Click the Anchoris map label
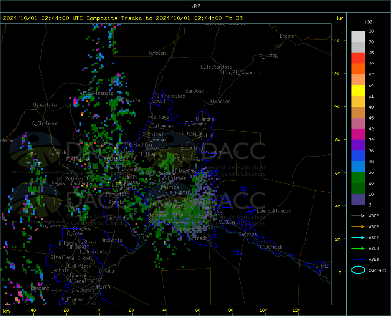 112,240
